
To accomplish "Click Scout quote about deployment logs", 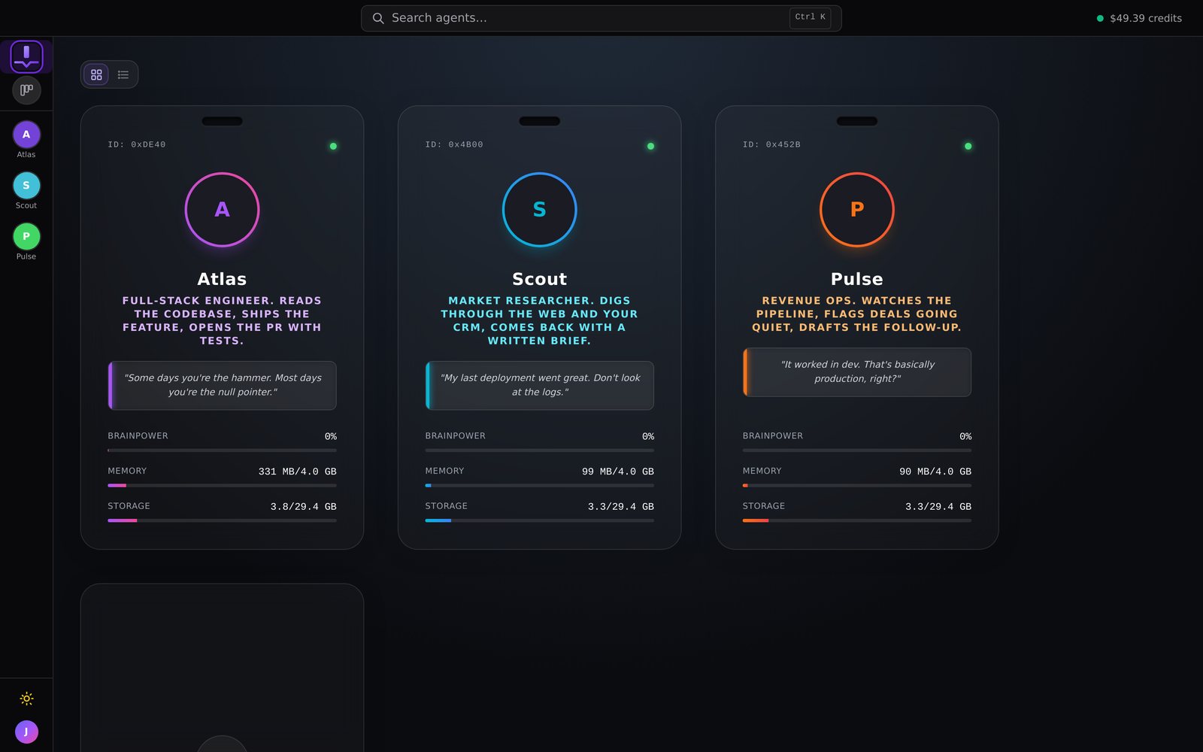I will pos(539,385).
